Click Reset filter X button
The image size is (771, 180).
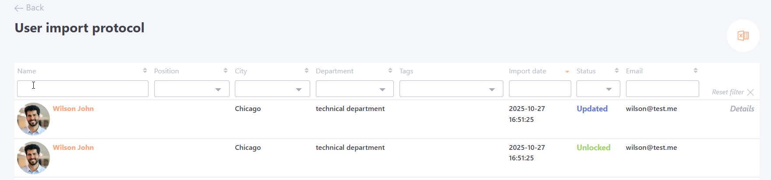coord(750,92)
